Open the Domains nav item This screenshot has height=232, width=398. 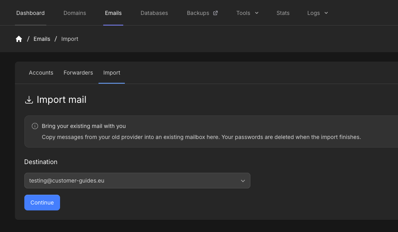tap(75, 13)
